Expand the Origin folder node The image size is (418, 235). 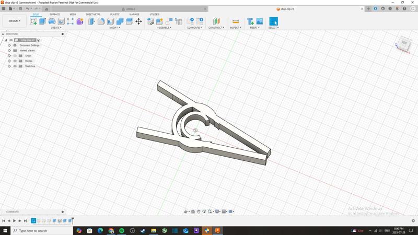(9, 56)
